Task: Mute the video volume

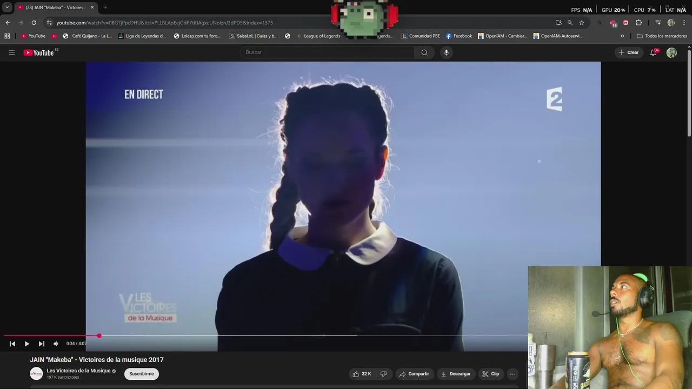Action: tap(56, 344)
